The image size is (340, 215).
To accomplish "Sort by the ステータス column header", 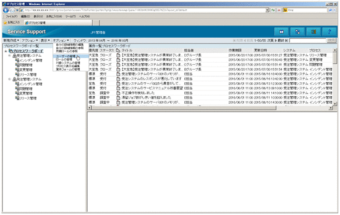I will [x=107, y=50].
